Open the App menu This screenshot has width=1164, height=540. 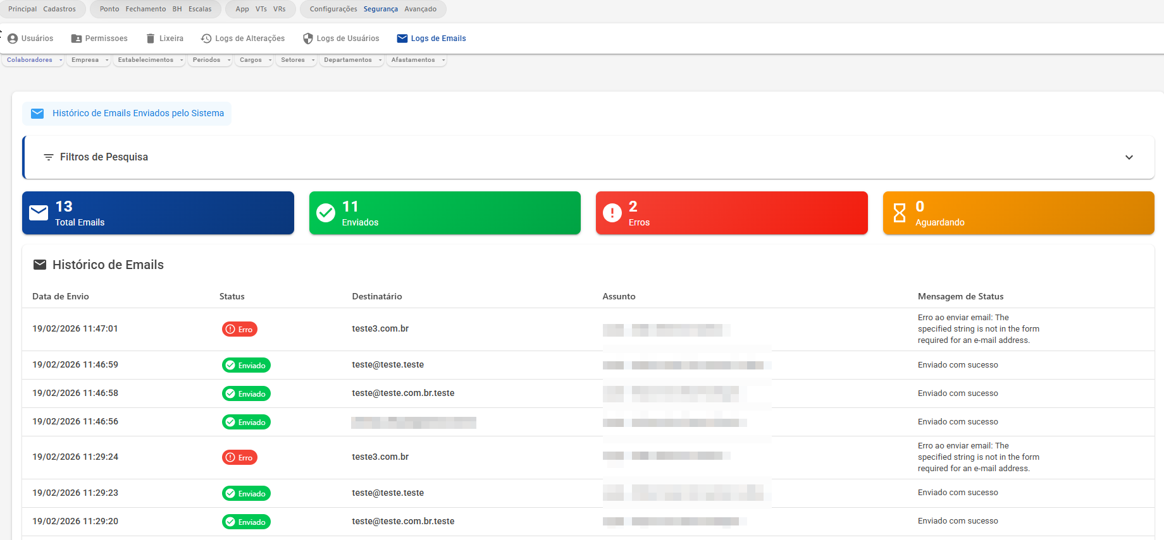pos(242,9)
